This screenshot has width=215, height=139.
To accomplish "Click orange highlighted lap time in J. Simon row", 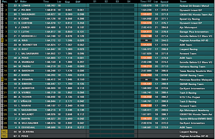I will point(146,75).
